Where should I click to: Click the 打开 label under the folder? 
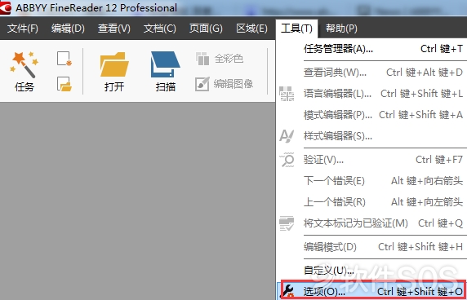click(114, 86)
